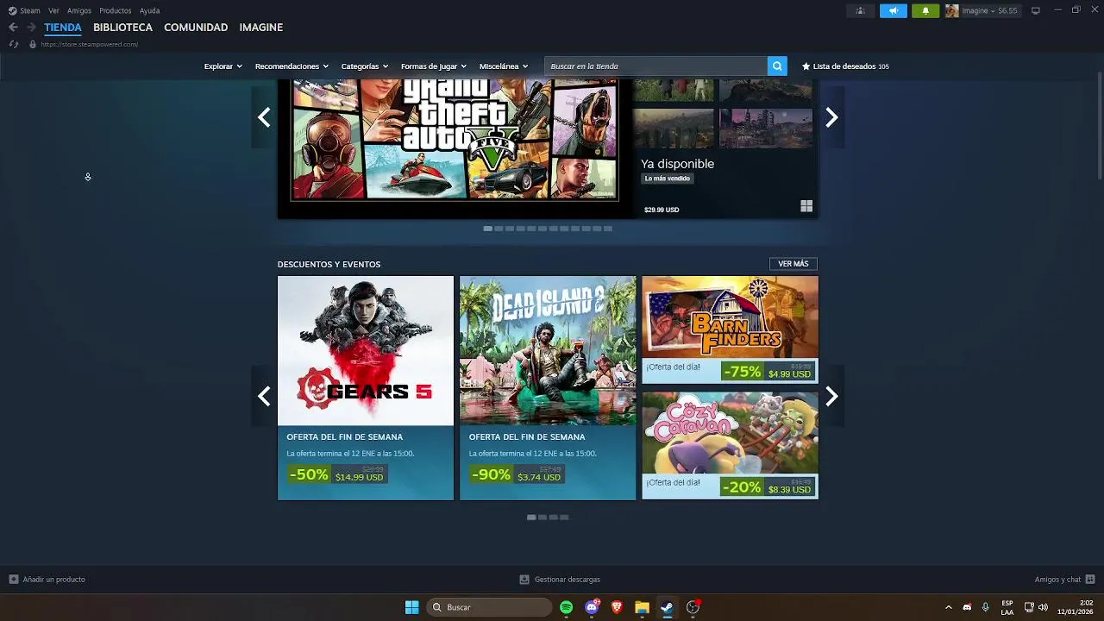The height and width of the screenshot is (621, 1104).
Task: Click the ESP LAA language indicator
Action: click(1007, 607)
